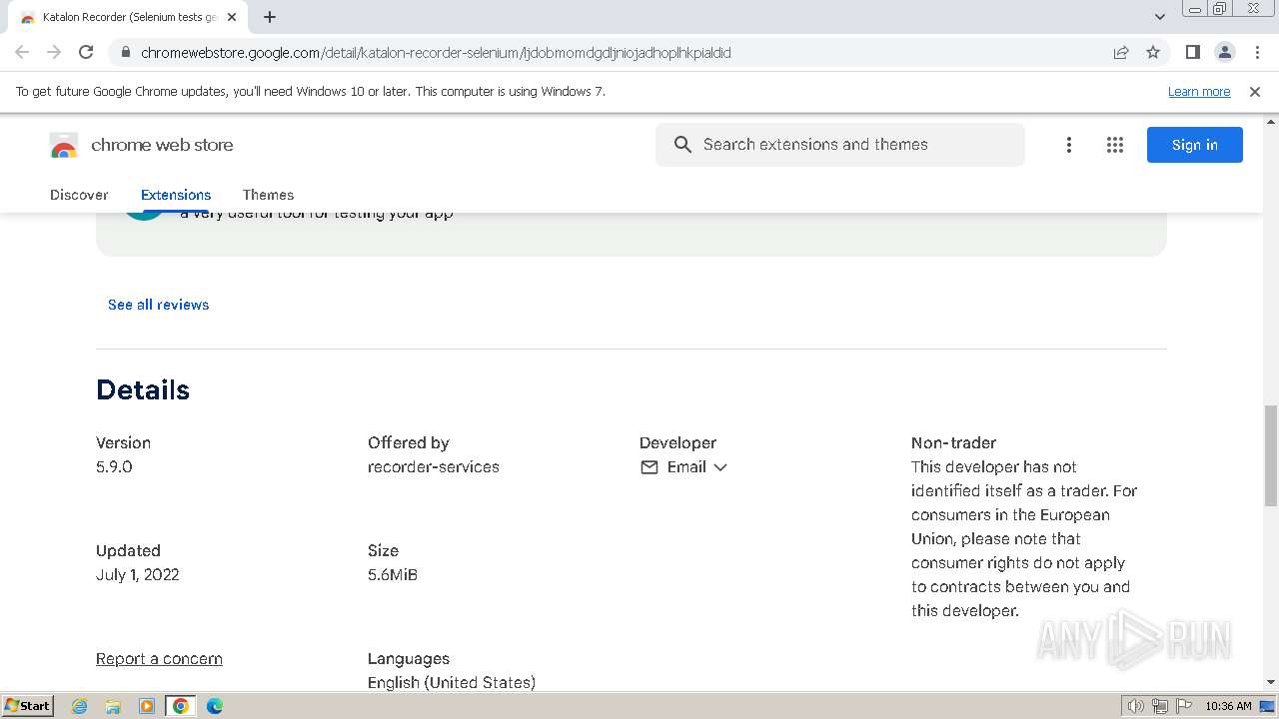Viewport: 1279px width, 719px height.
Task: Click the volume speaker tray icon
Action: (1135, 706)
